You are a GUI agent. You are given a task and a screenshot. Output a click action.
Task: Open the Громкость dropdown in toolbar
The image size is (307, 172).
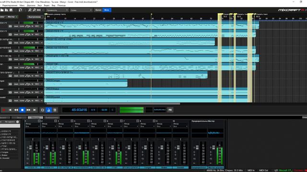click(x=57, y=10)
